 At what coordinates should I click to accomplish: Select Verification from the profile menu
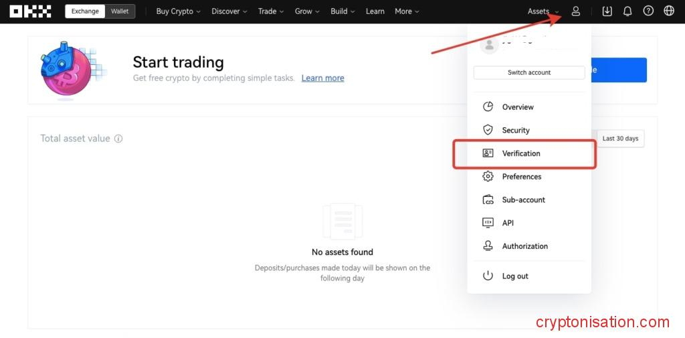tap(521, 153)
